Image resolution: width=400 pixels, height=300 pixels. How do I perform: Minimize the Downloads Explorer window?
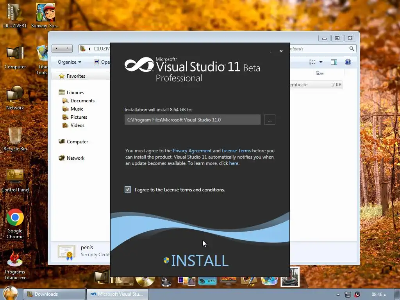(324, 38)
